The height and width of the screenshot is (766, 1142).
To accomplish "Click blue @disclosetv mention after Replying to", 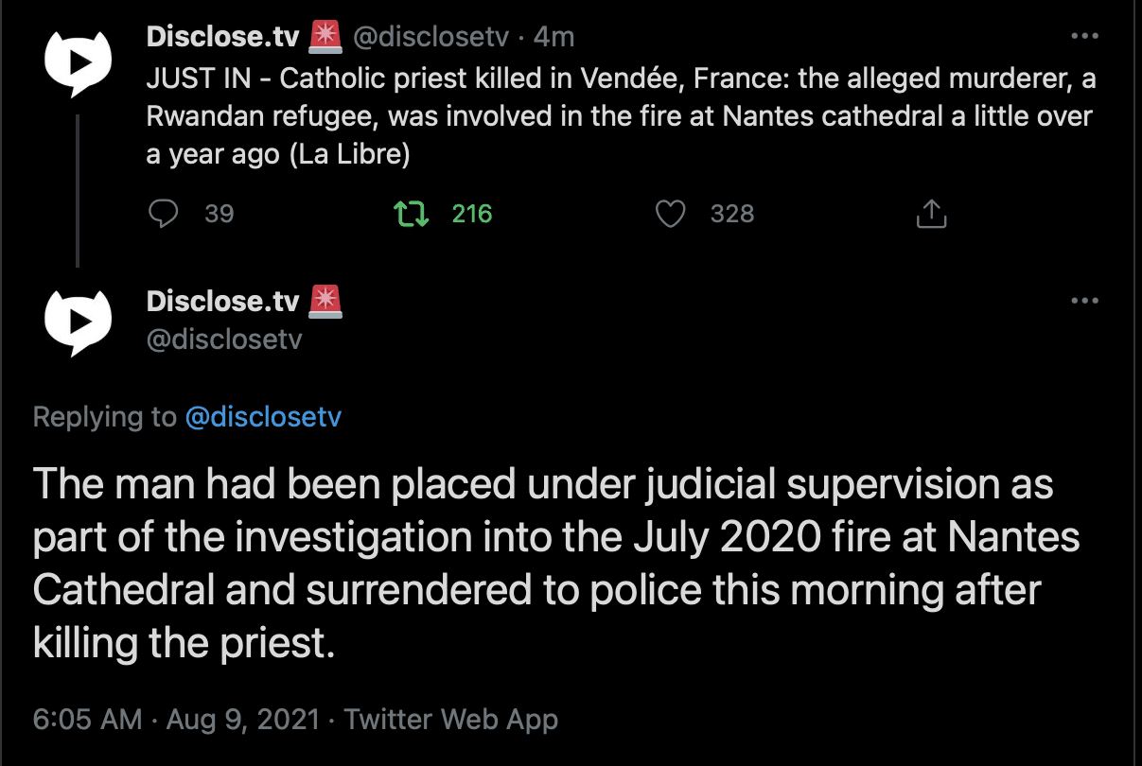I will [263, 417].
